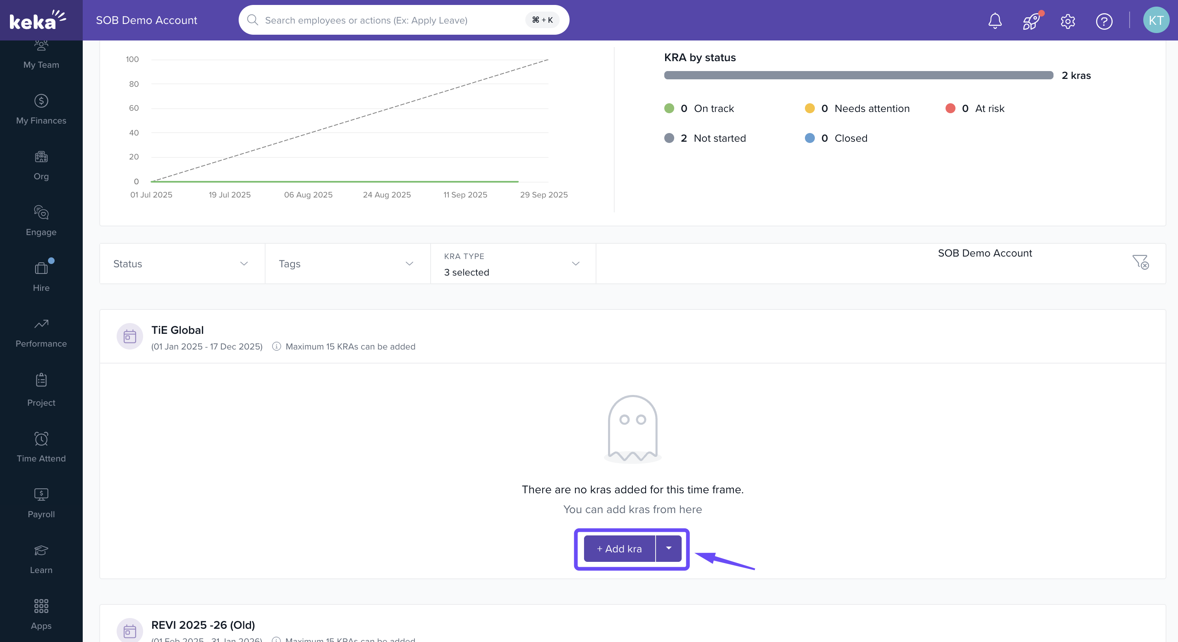Image resolution: width=1178 pixels, height=642 pixels.
Task: Open the Hire briefcase icon in sidebar
Action: (x=41, y=268)
